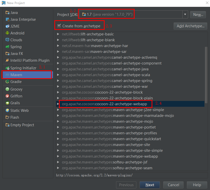The width and height of the screenshot is (210, 190).
Task: Select camel-archetype-scala row
Action: [x=130, y=75]
